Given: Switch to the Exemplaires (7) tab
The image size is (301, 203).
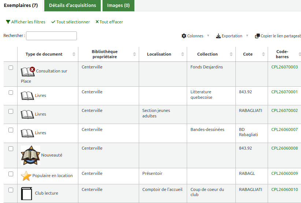Looking at the screenshot, I should (21, 5).
